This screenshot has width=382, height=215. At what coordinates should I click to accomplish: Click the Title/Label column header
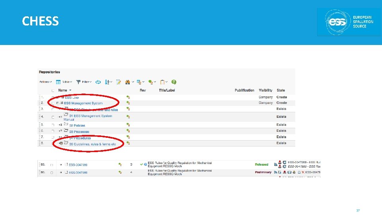[x=167, y=90]
